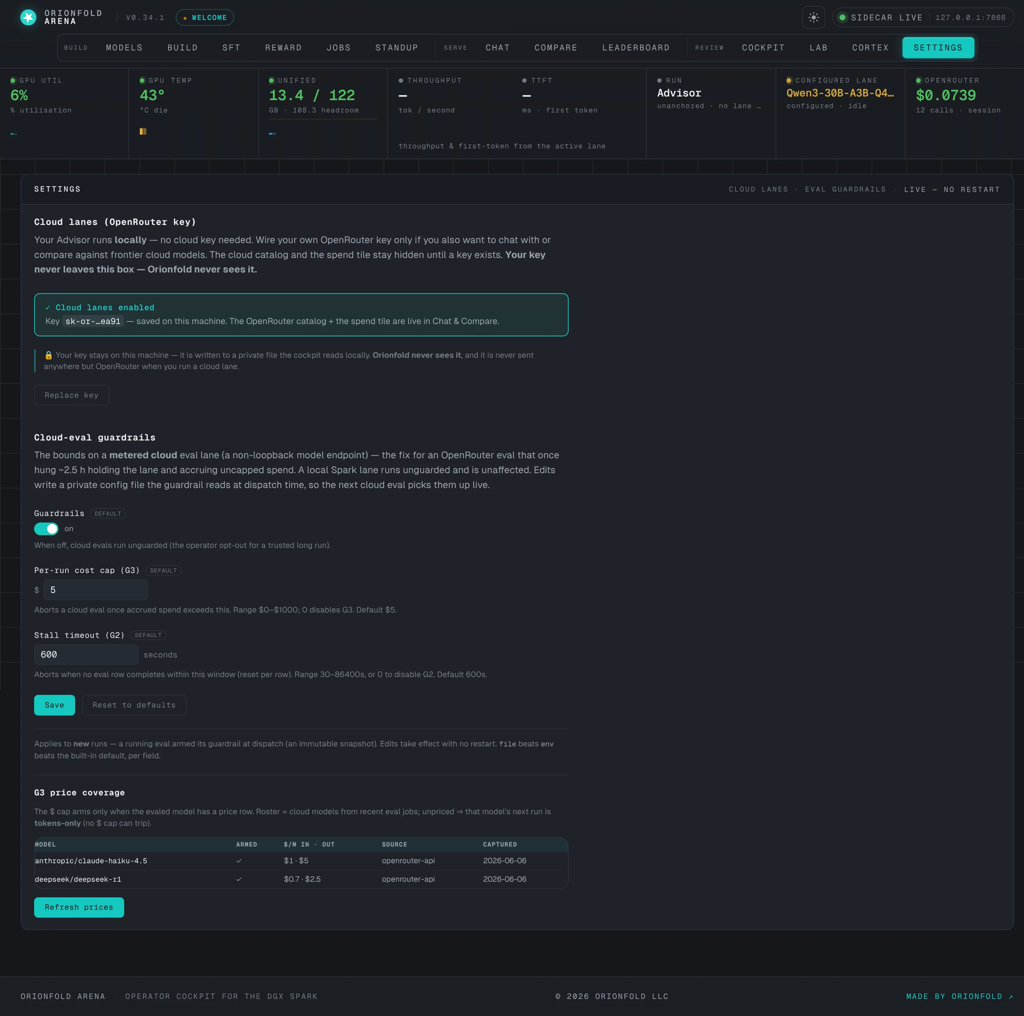Click the Cloud lanes enabled checkmark

click(48, 307)
